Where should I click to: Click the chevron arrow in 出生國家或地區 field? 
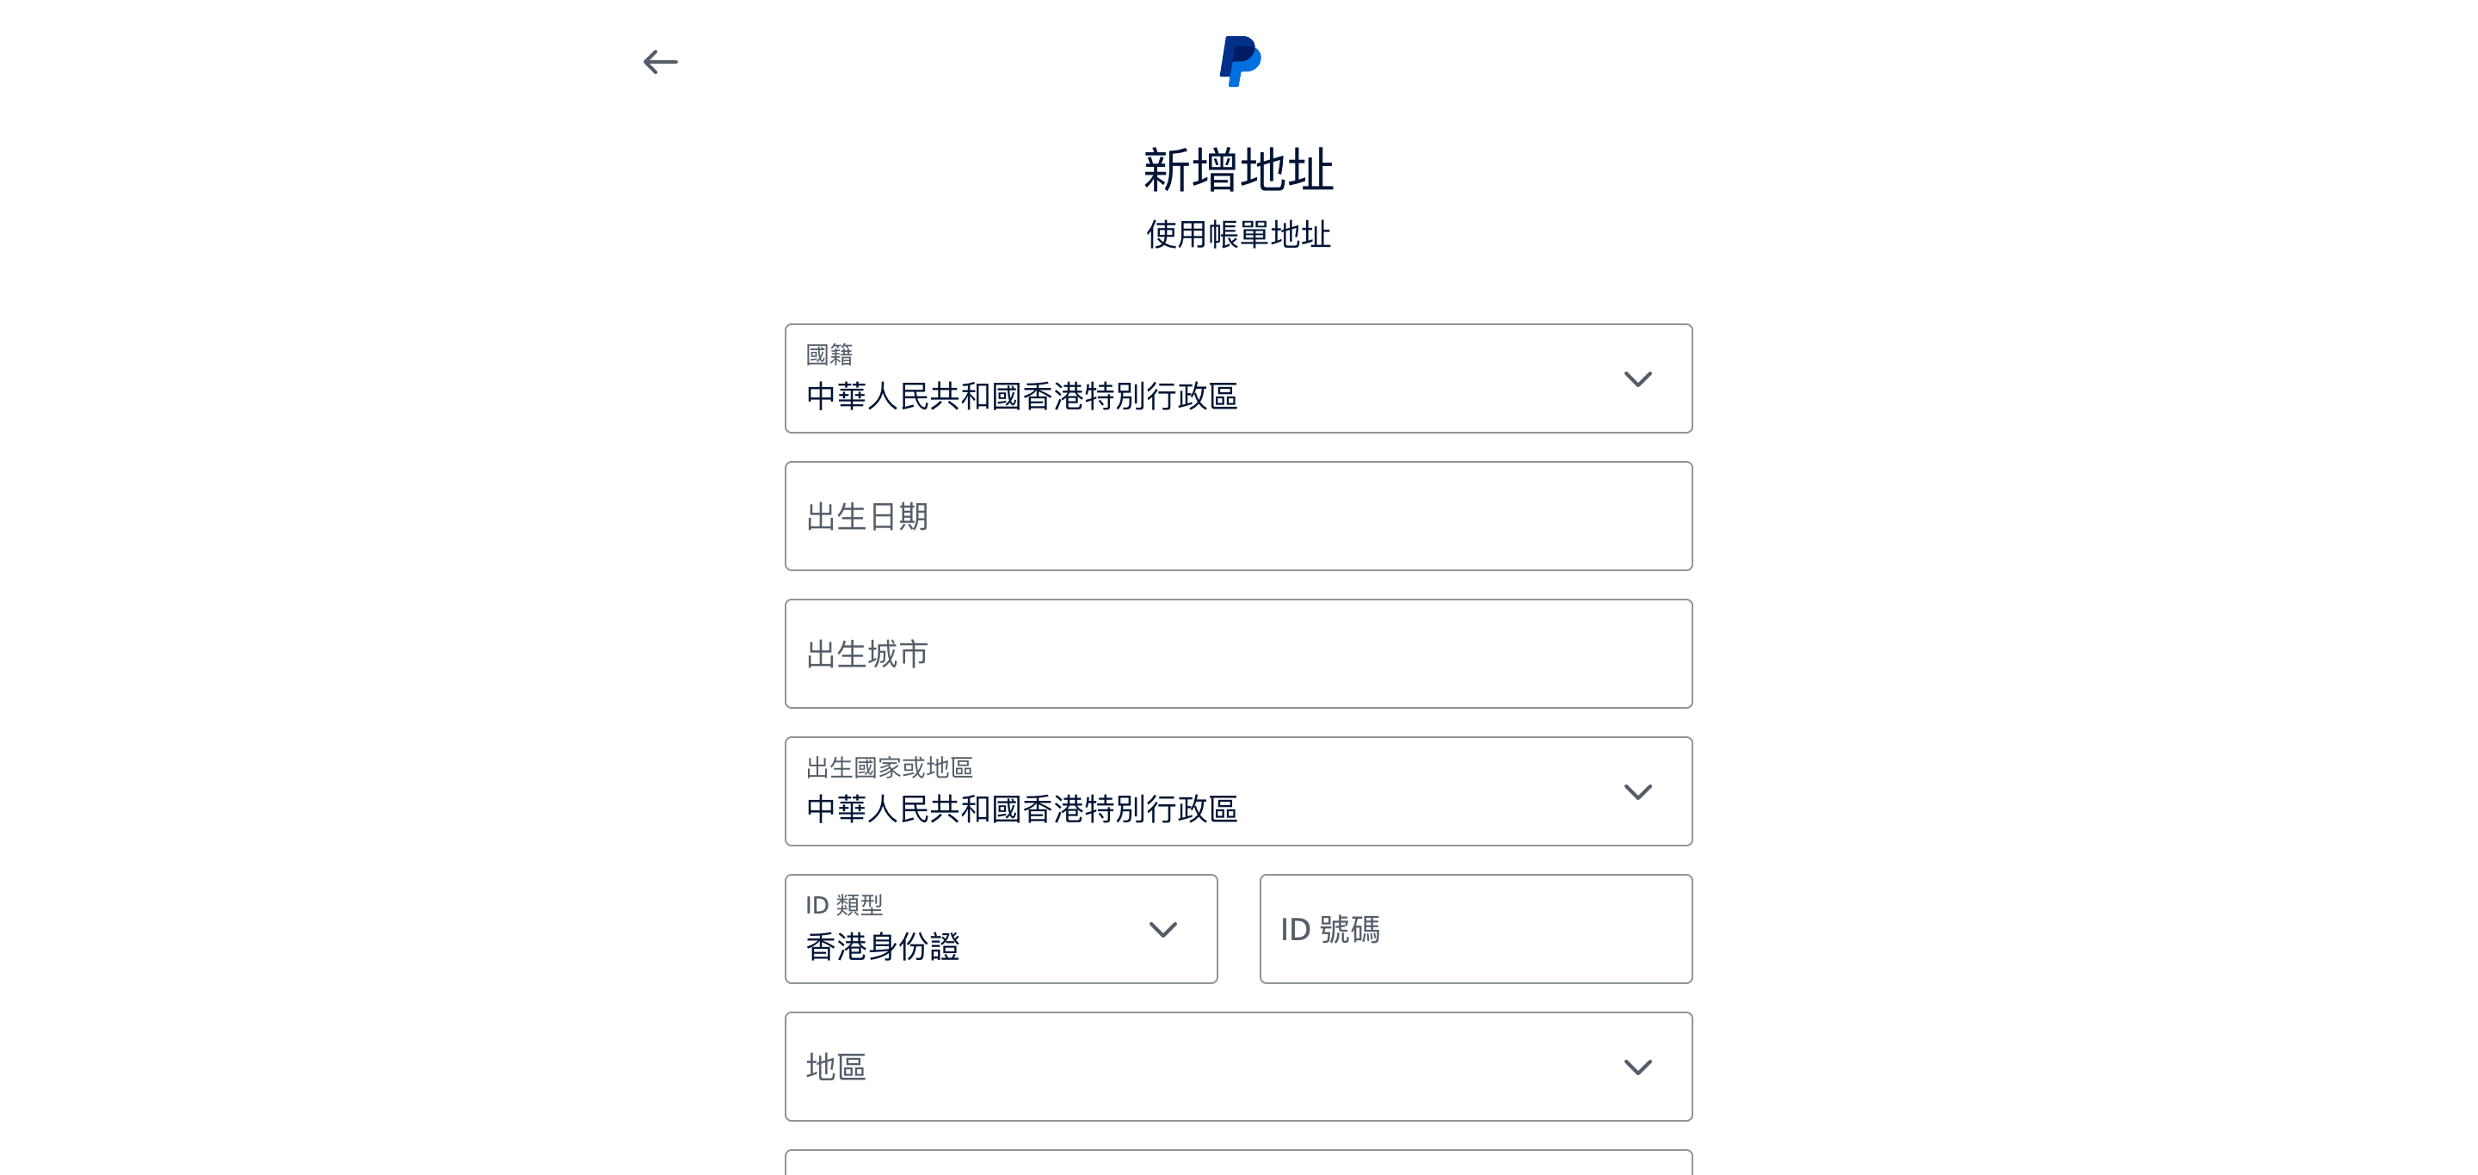point(1637,791)
